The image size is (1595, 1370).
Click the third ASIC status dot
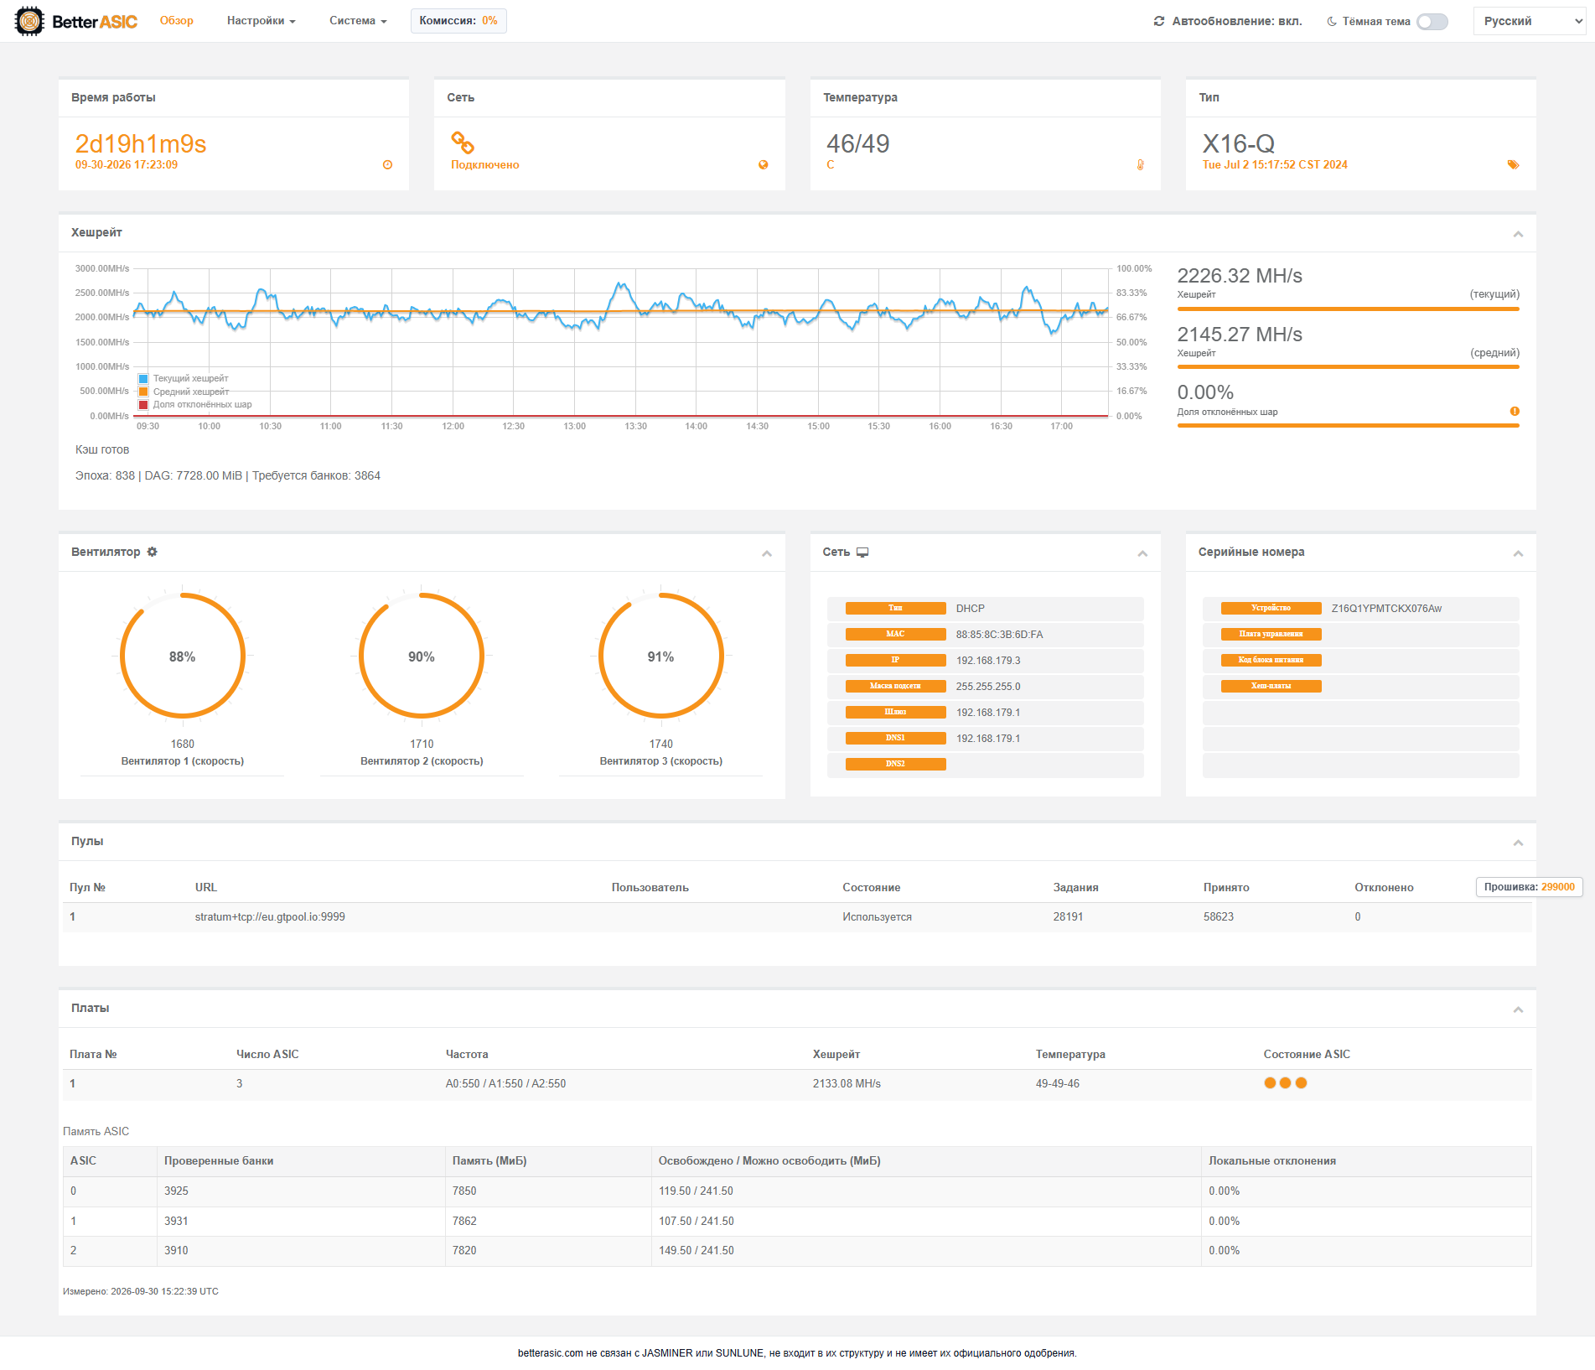(x=1301, y=1083)
